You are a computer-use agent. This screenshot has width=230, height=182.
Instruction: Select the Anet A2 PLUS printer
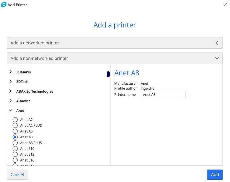(15, 126)
